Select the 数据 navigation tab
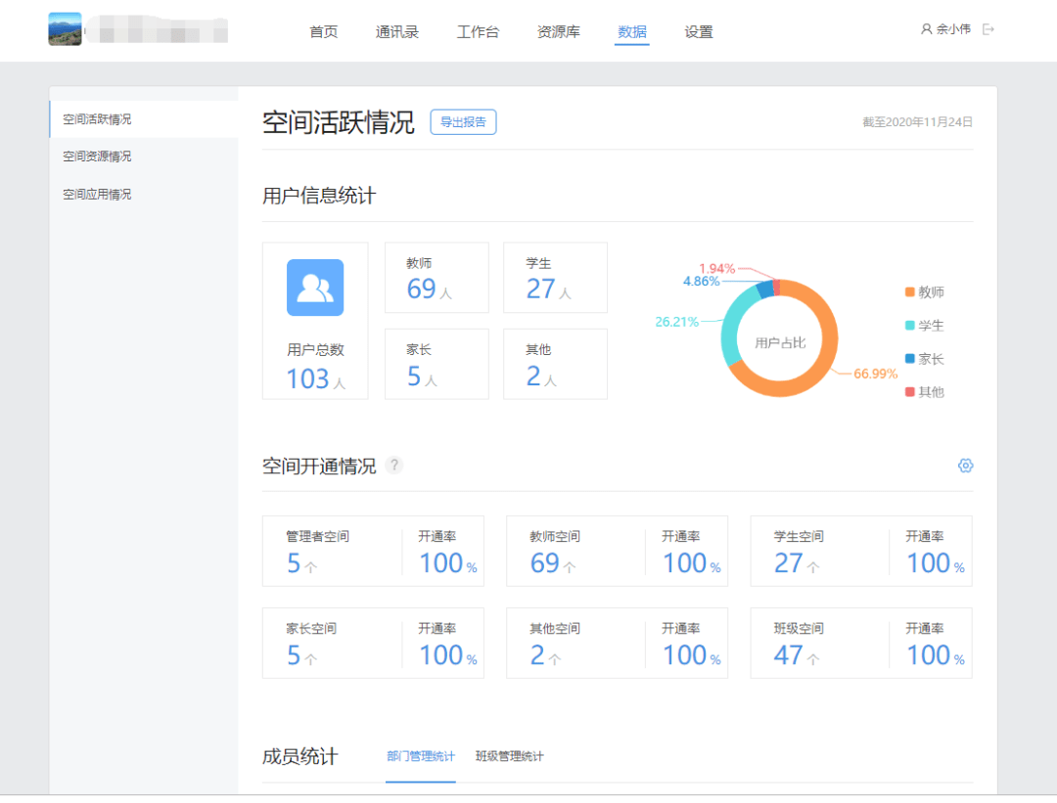Screen dimensions: 1057x803 point(631,31)
